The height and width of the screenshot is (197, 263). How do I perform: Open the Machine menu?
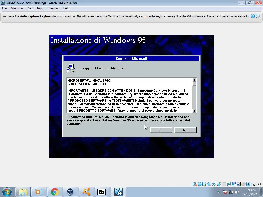pos(17,8)
